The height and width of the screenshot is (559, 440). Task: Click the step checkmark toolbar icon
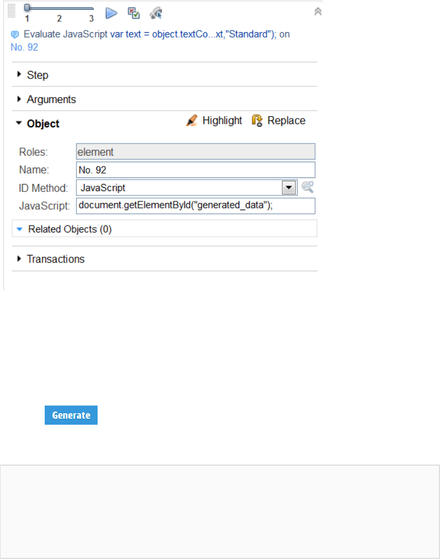pyautogui.click(x=134, y=12)
